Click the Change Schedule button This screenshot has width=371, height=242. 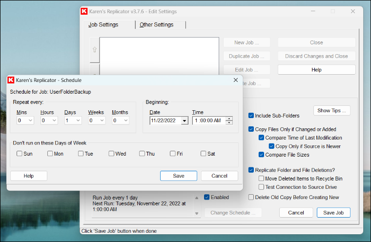[233, 213]
